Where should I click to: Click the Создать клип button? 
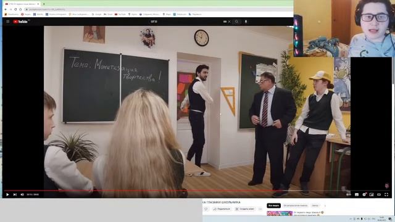(244, 209)
